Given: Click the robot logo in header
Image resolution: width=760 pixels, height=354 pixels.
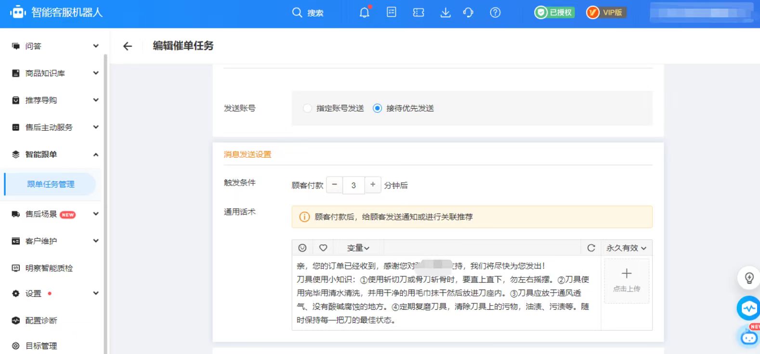Looking at the screenshot, I should (x=18, y=12).
